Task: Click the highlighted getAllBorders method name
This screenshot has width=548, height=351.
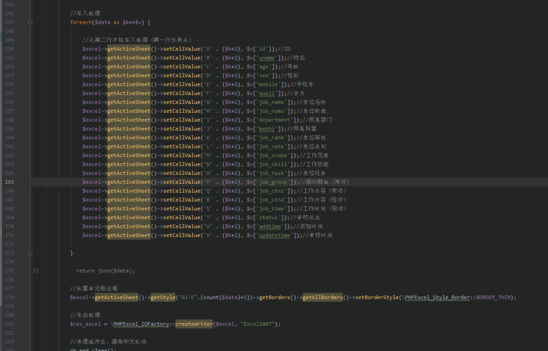Action: [x=322, y=297]
